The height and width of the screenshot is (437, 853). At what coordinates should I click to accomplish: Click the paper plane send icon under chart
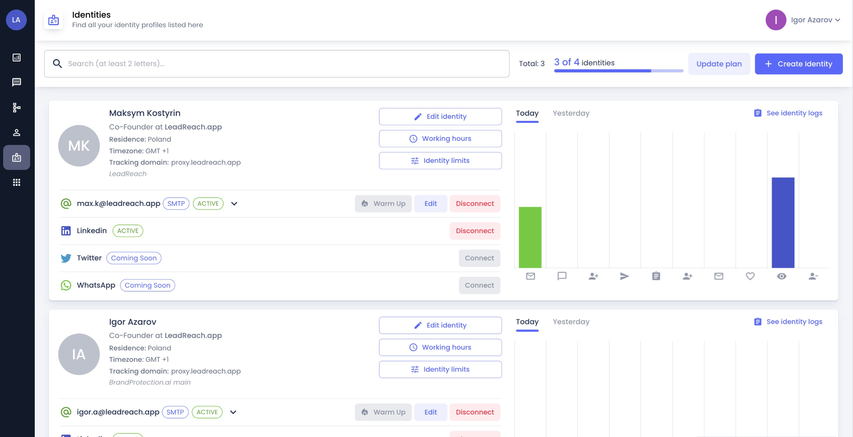(x=624, y=276)
